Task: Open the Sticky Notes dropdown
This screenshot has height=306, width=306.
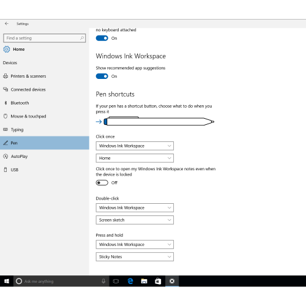Action: click(x=135, y=256)
